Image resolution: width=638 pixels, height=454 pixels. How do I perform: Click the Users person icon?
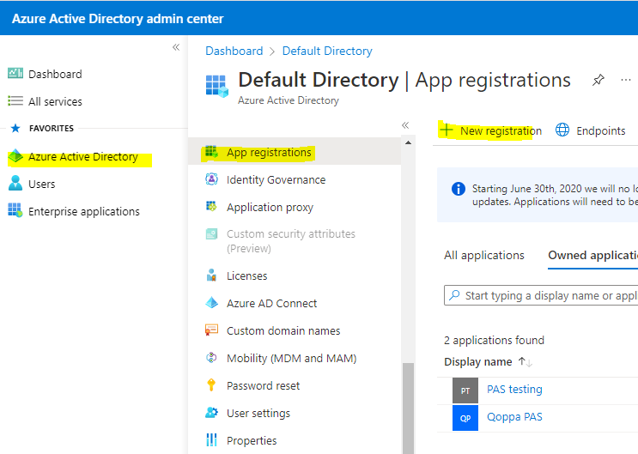15,184
